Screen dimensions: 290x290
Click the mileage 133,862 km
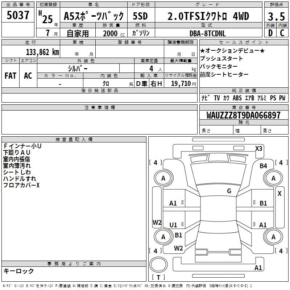pyautogui.click(x=42, y=52)
